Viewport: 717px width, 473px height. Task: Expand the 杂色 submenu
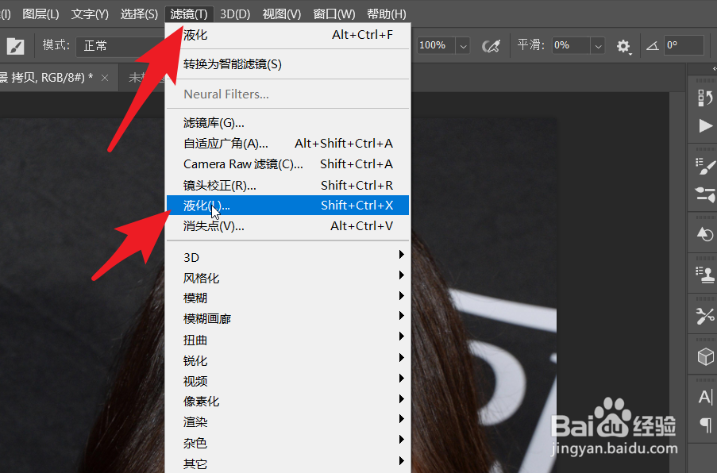click(x=287, y=443)
